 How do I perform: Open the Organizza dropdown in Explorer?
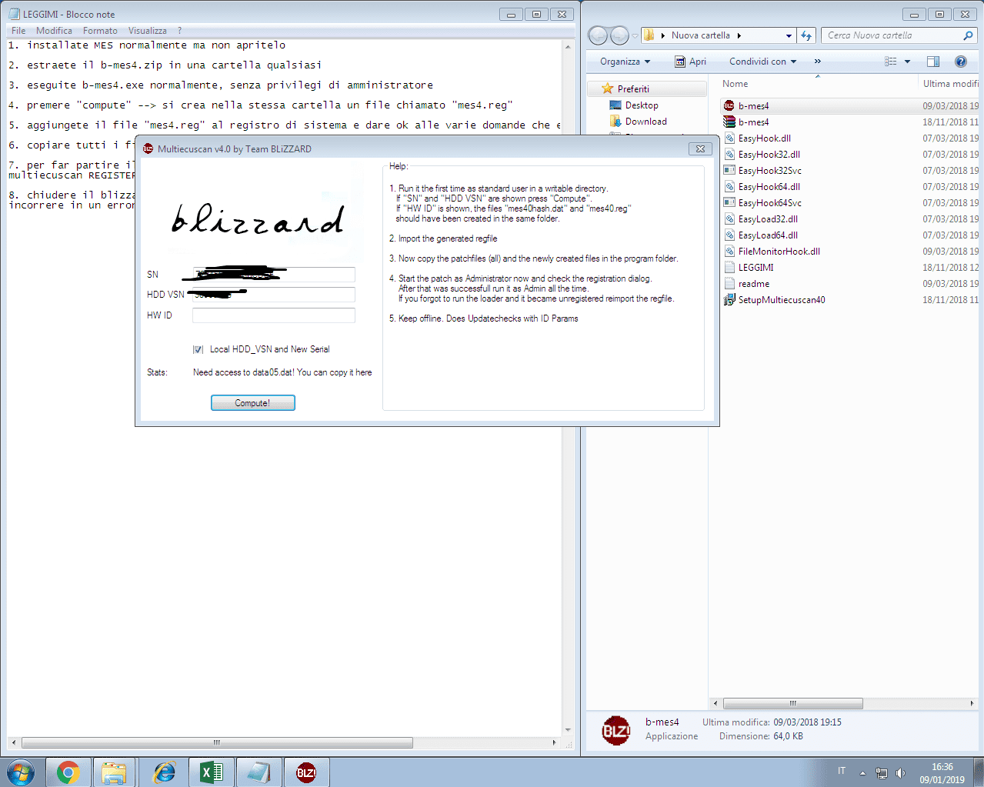coord(625,62)
